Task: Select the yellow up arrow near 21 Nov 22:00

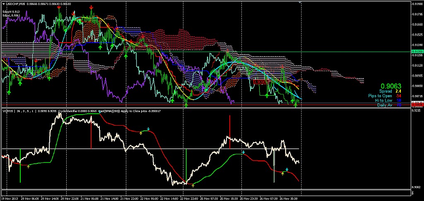Action: pos(141,133)
